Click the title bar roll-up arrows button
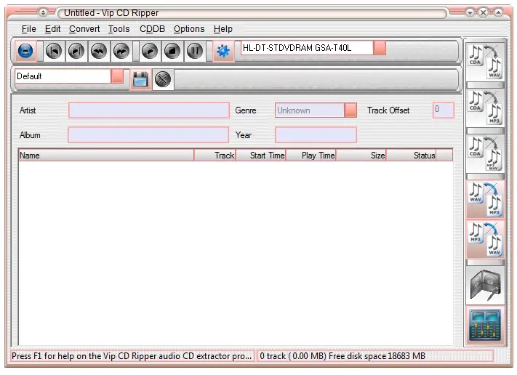The height and width of the screenshot is (375, 517). pos(43,13)
